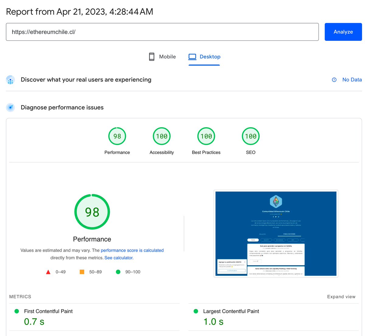Click the real users experience icon
Image resolution: width=365 pixels, height=336 pixels.
[x=10, y=80]
